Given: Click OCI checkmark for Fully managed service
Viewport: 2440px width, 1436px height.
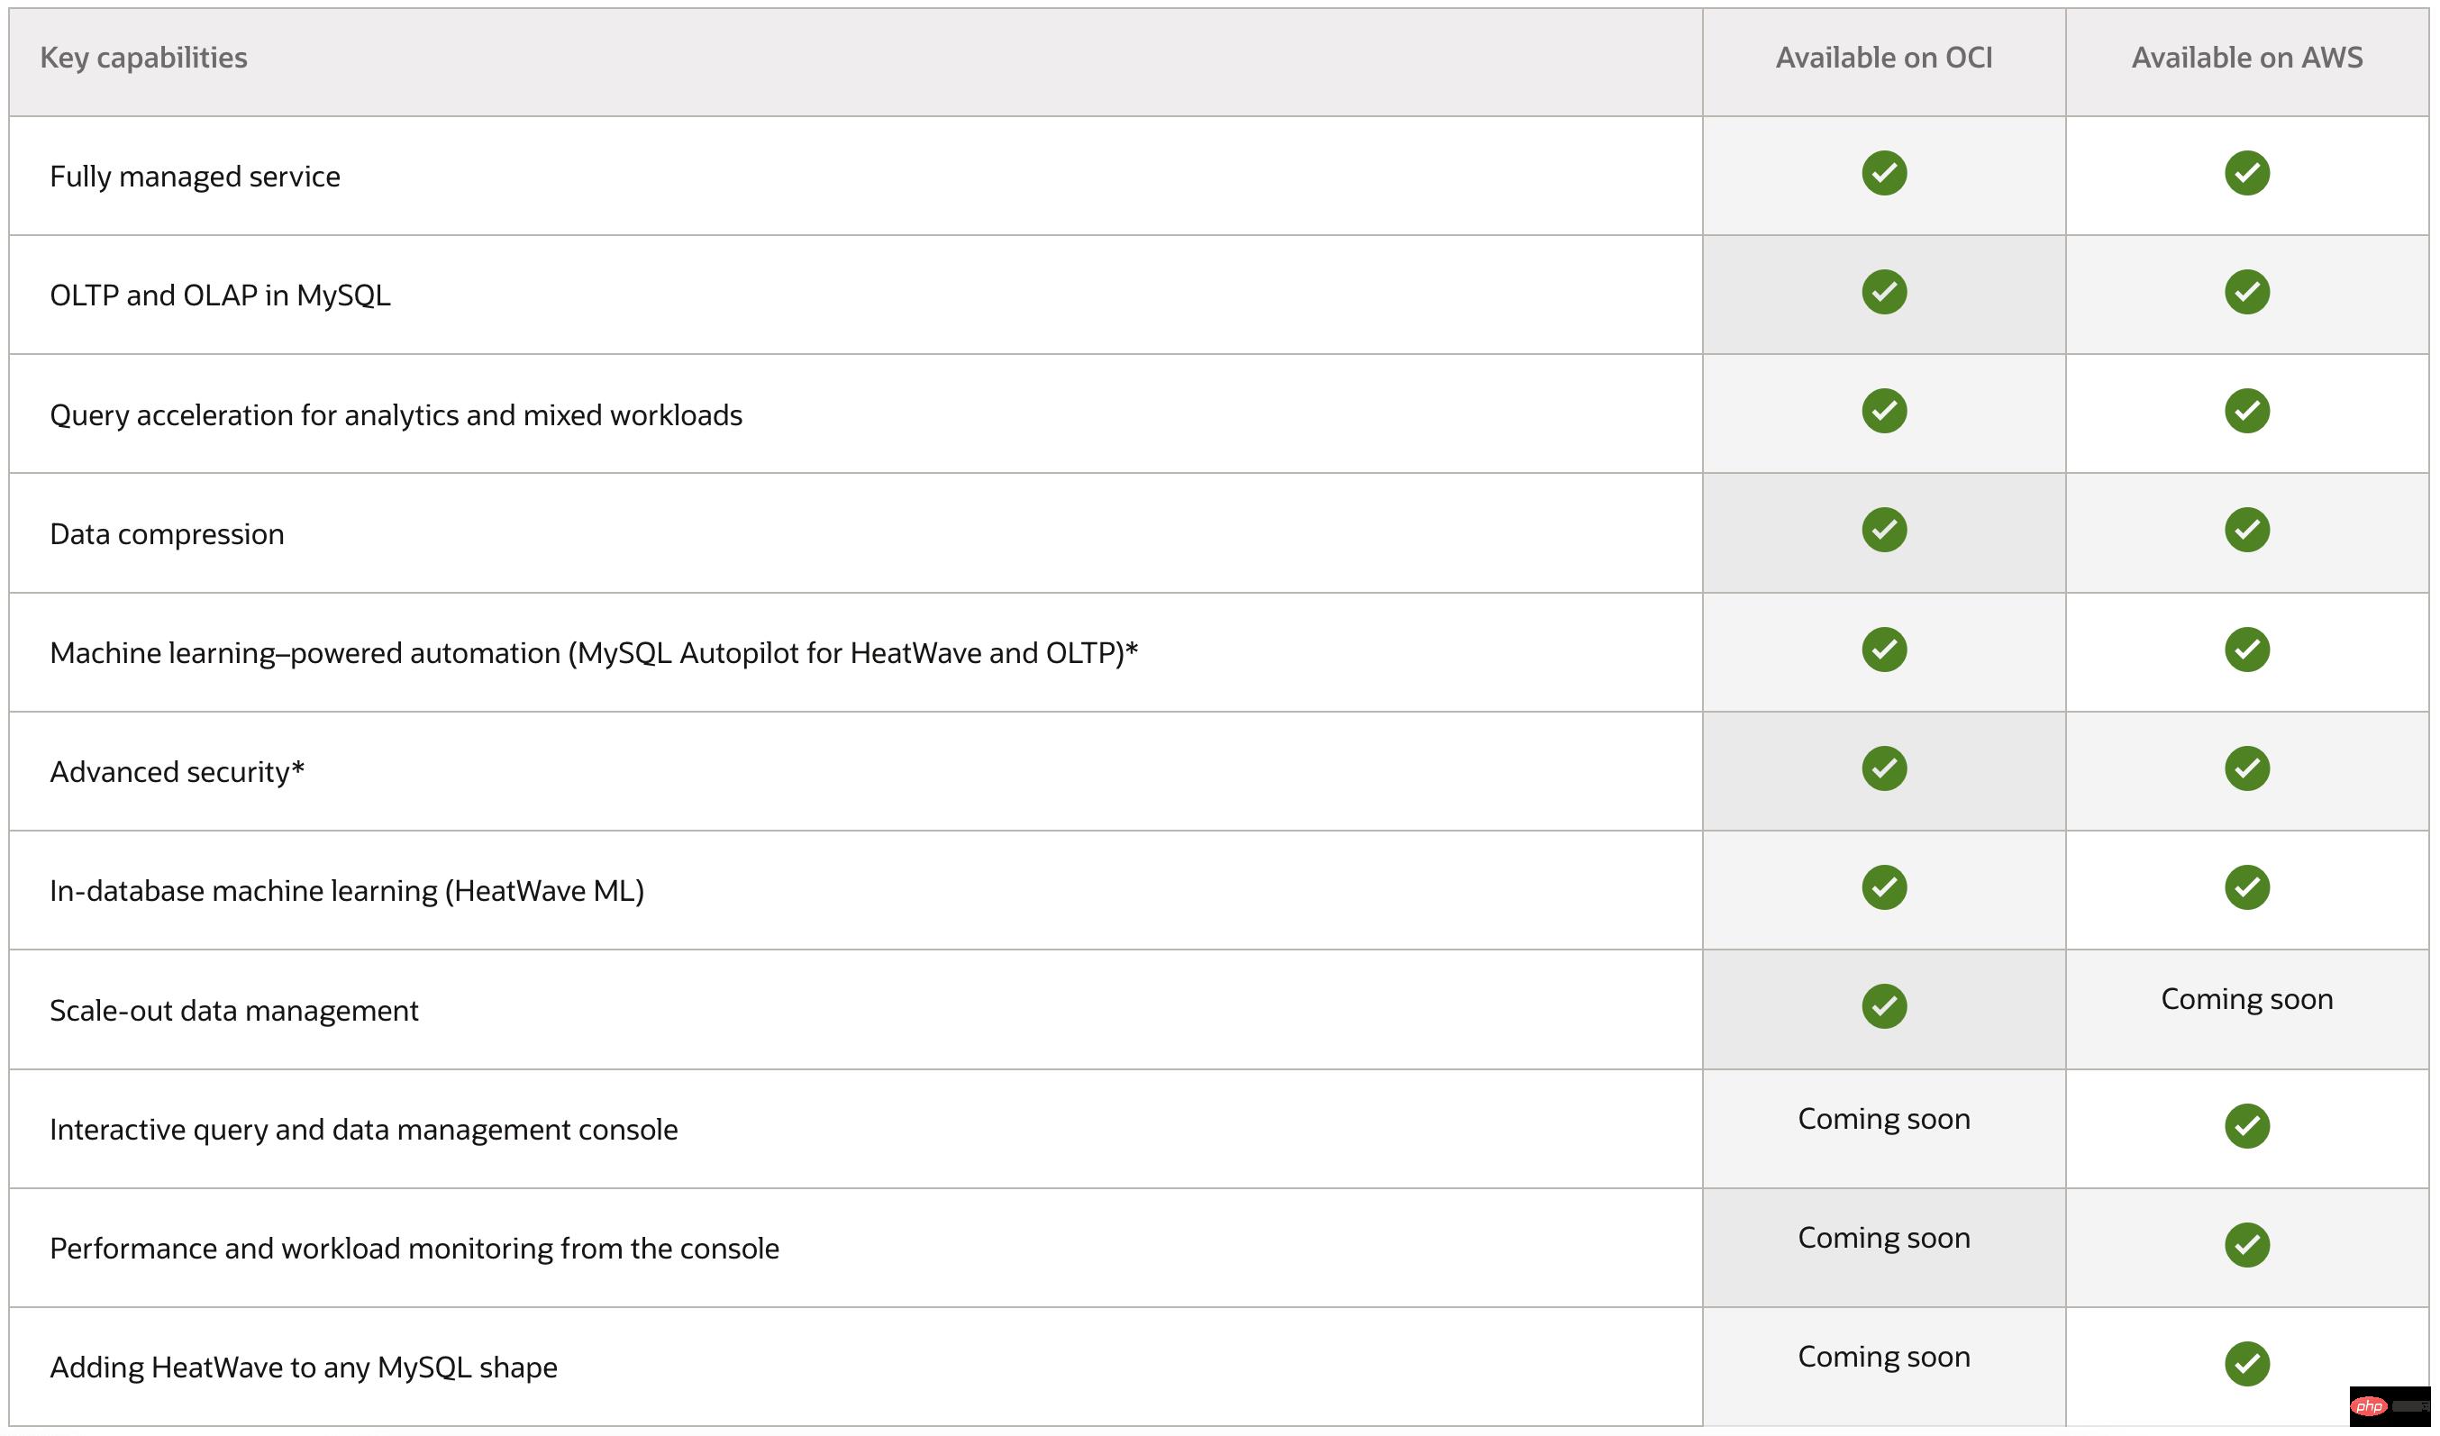Looking at the screenshot, I should [x=1883, y=173].
